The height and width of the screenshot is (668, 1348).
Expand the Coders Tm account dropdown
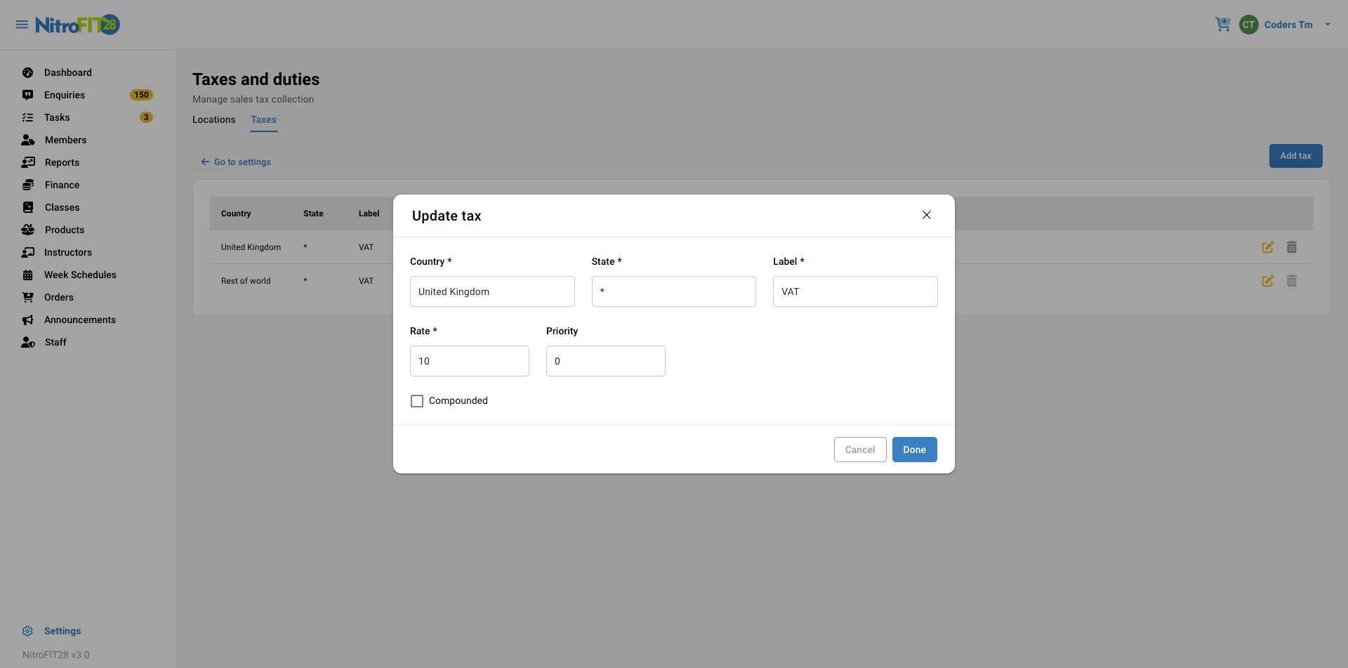1327,25
